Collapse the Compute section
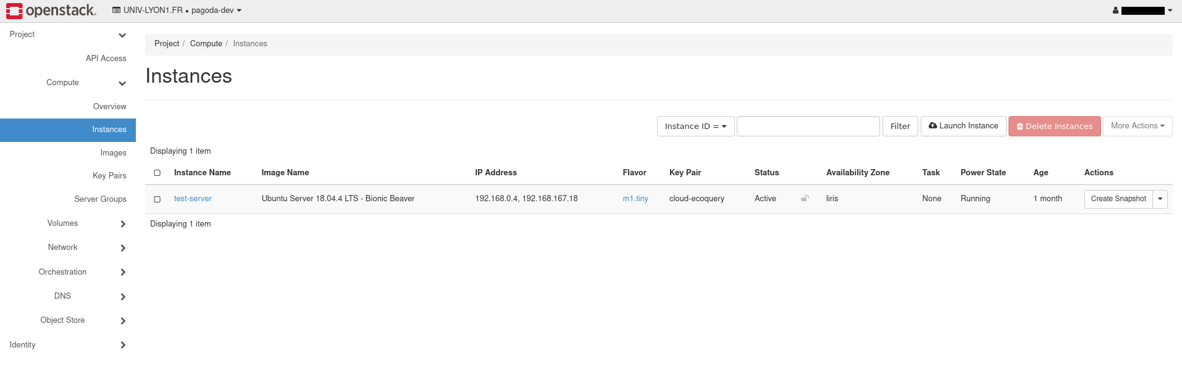Viewport: 1182px width, 366px height. click(122, 83)
